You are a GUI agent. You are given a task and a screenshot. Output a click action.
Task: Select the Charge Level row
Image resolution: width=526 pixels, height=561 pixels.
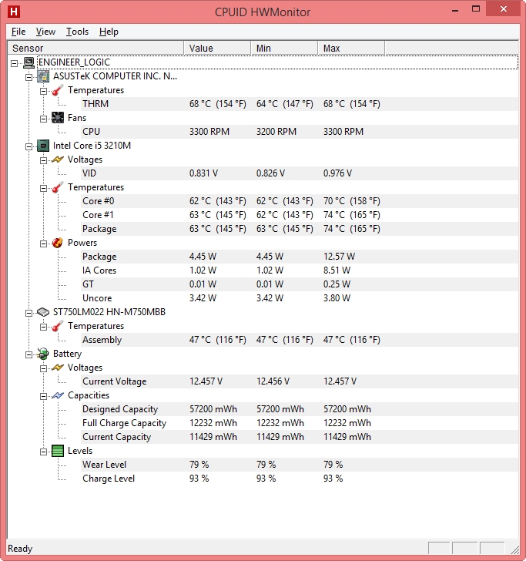[x=108, y=479]
